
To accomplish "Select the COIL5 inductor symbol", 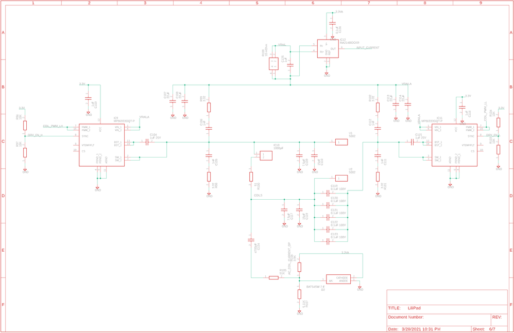I will click(x=258, y=195).
